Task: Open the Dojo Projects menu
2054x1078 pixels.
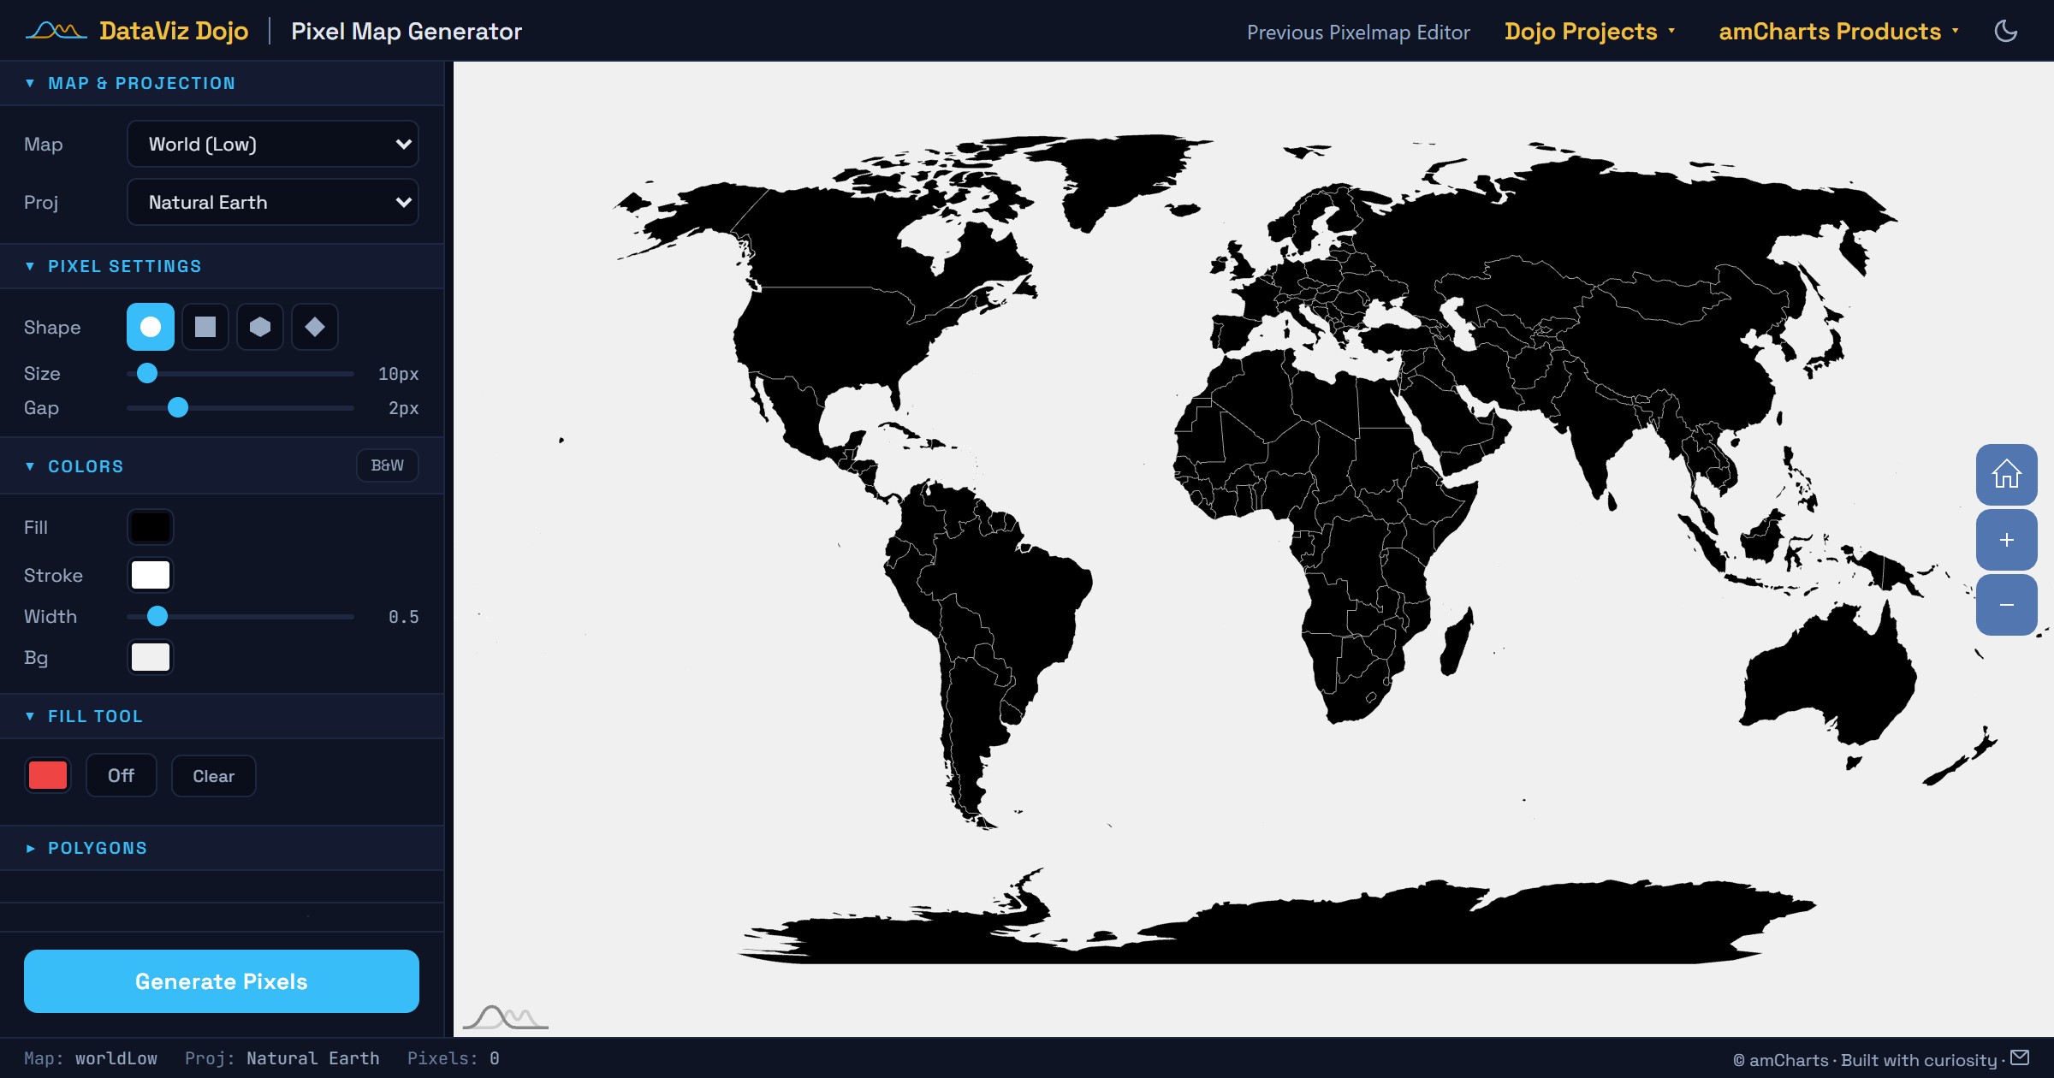Action: 1589,32
